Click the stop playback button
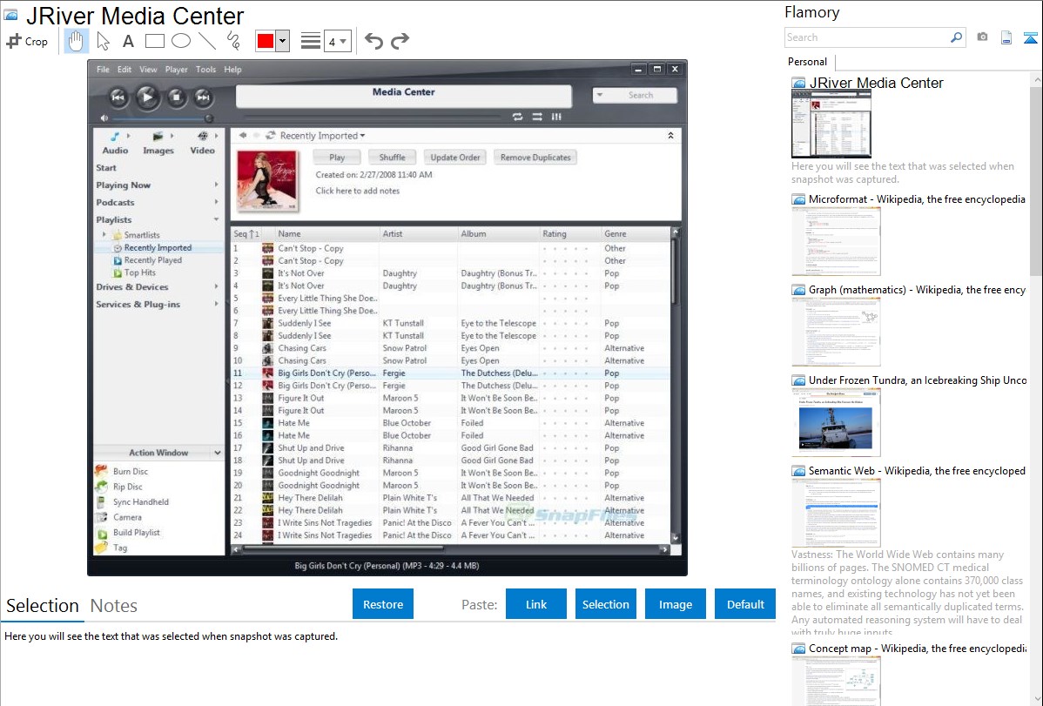1043x706 pixels. [176, 97]
